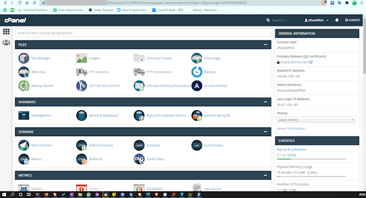Open Git Version Control icon

[x=81, y=86]
